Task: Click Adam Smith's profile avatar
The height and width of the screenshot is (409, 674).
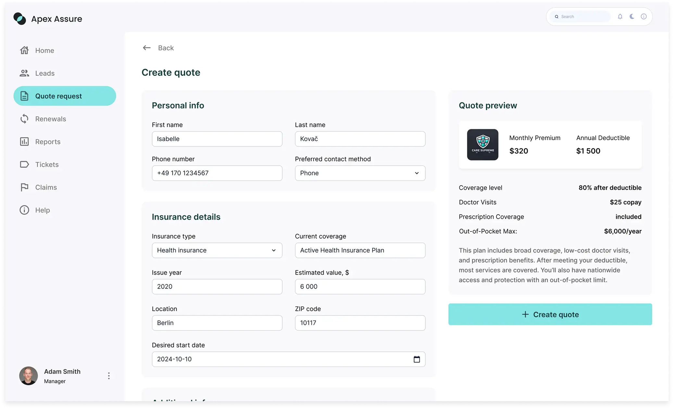Action: [29, 376]
